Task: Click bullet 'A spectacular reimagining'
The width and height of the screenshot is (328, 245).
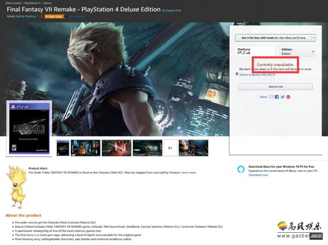Action: [x=58, y=231]
